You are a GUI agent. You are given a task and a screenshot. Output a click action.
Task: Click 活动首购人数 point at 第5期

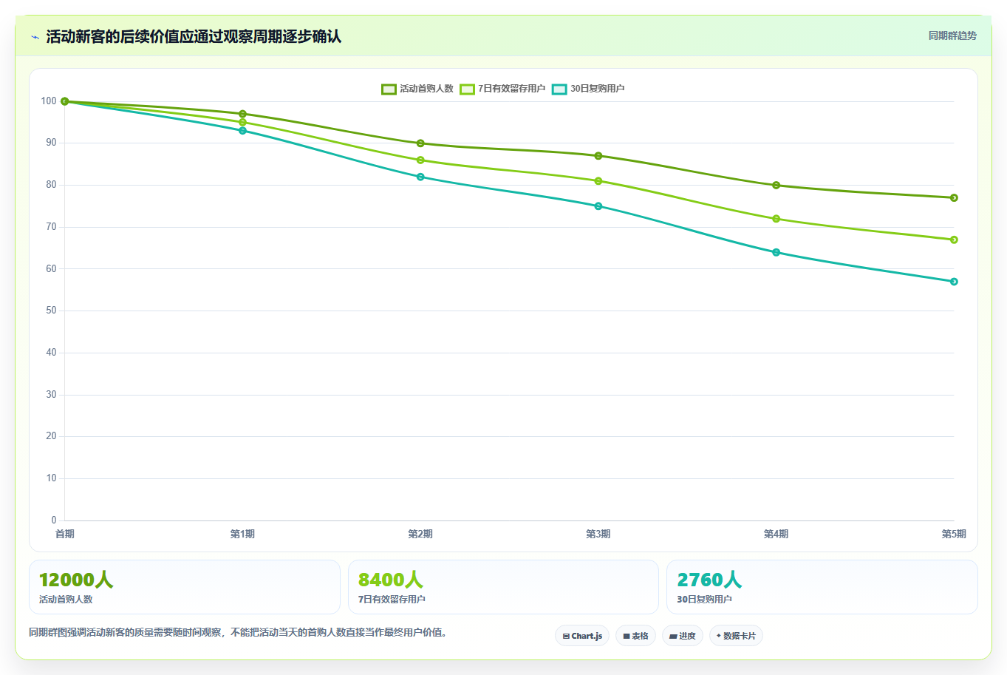coord(954,198)
